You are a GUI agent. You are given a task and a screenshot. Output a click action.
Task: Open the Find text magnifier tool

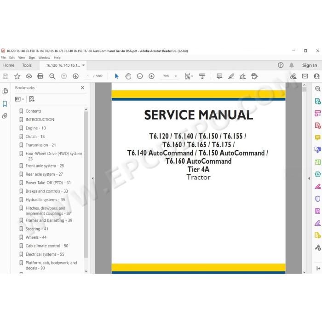click(x=52, y=76)
